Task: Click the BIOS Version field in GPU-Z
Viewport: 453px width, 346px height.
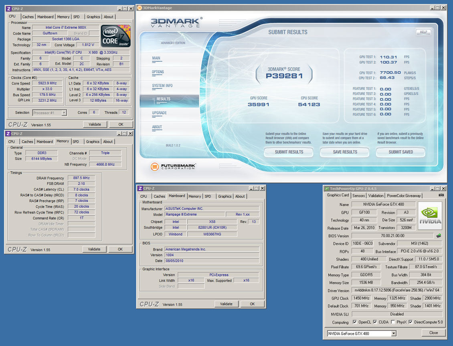Action: (x=392, y=236)
